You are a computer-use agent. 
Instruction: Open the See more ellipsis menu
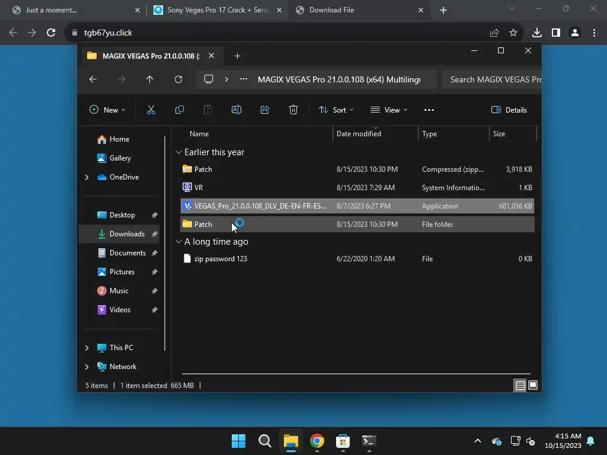[429, 110]
